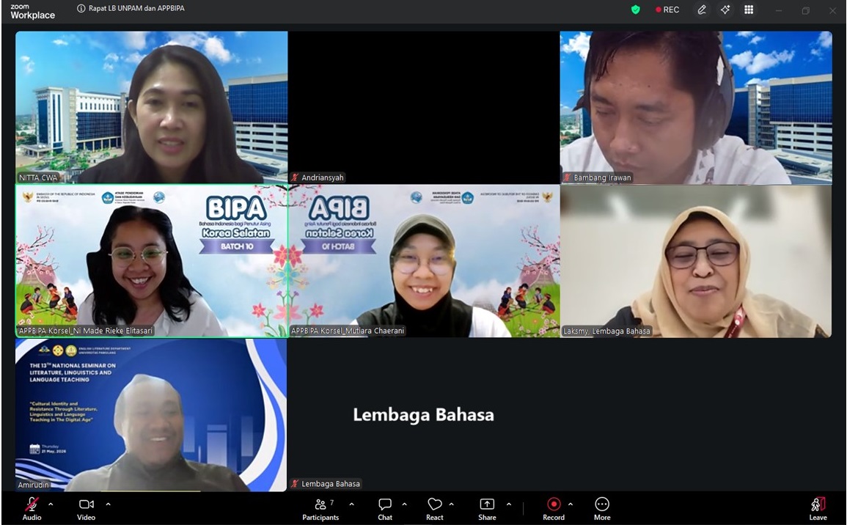
Task: Show meeting info for Rapat LB UNPAM
Action: tap(81, 8)
